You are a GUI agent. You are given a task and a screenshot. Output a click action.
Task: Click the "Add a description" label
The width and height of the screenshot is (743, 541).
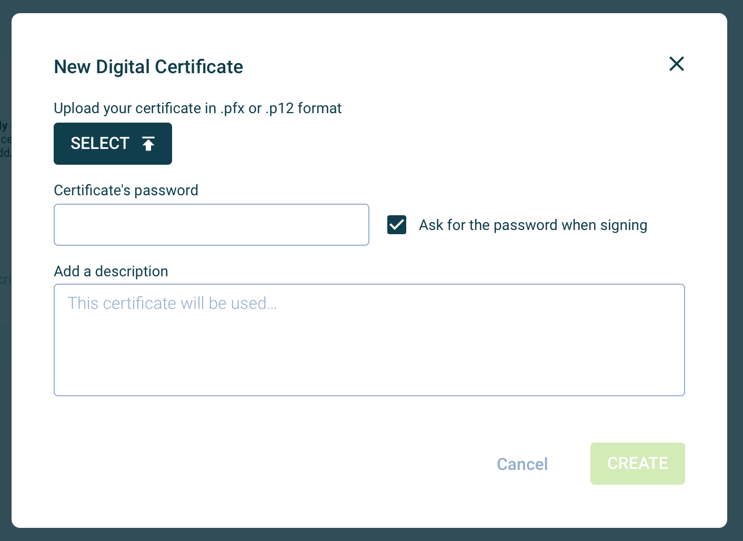[111, 272]
